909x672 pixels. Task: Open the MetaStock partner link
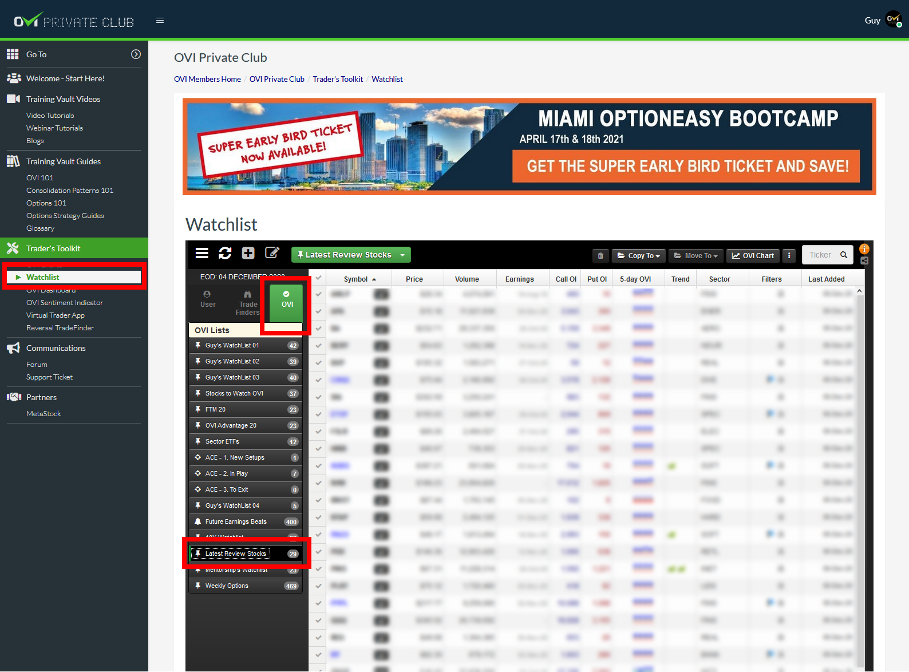coord(44,414)
